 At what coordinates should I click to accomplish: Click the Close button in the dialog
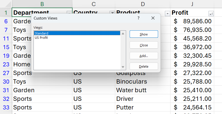pos(144,45)
